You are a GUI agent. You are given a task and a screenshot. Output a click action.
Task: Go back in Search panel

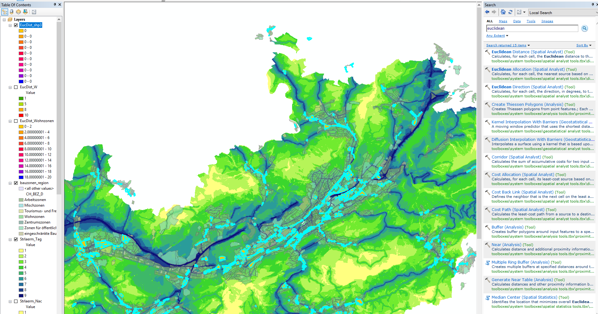[x=487, y=12]
